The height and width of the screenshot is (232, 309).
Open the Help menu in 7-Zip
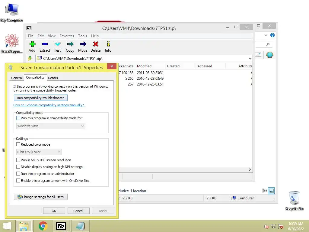(95, 36)
